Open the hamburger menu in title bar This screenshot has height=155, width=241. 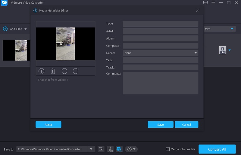pyautogui.click(x=214, y=3)
